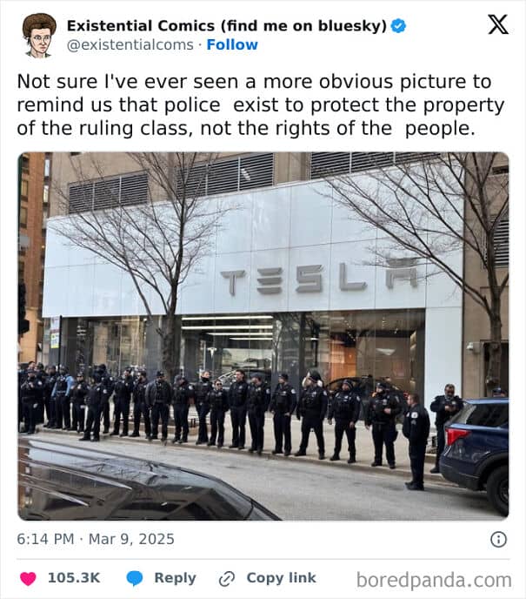
Task: Click the blue reply speech bubble icon
Action: point(134,578)
